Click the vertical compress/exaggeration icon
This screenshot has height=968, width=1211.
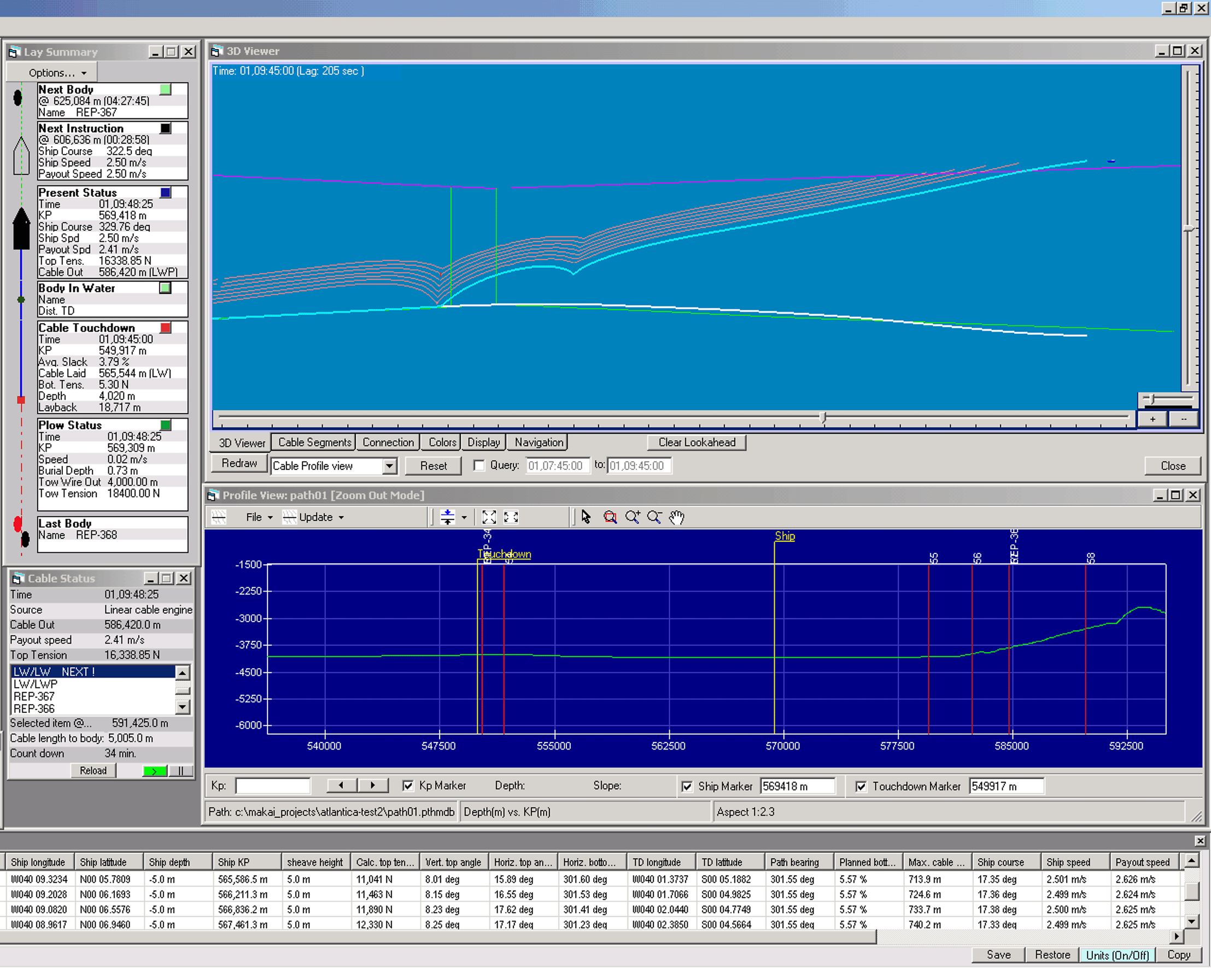pos(447,517)
